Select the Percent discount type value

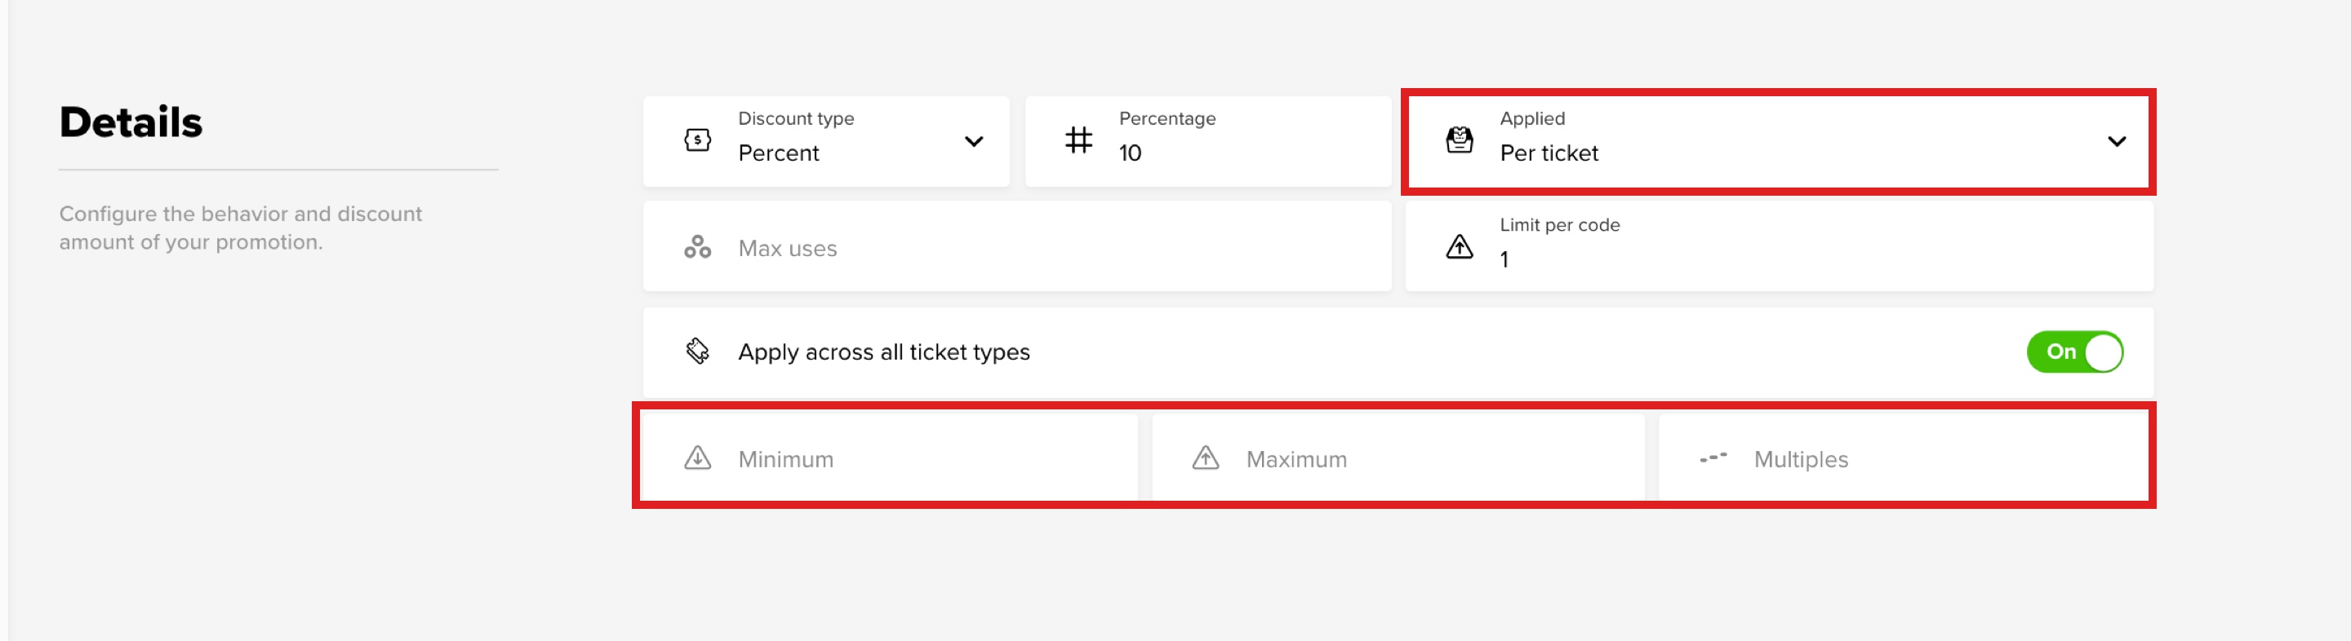coord(779,153)
